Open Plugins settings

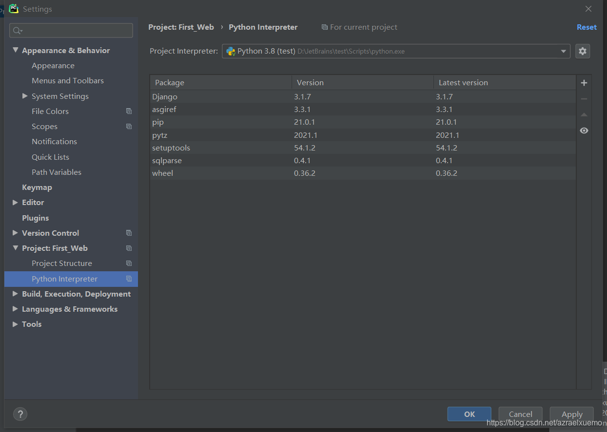point(35,218)
